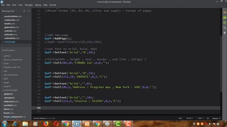Image resolution: width=227 pixels, height=127 pixels.
Task: Click the volume speaker tray icon
Action: pyautogui.click(x=210, y=124)
